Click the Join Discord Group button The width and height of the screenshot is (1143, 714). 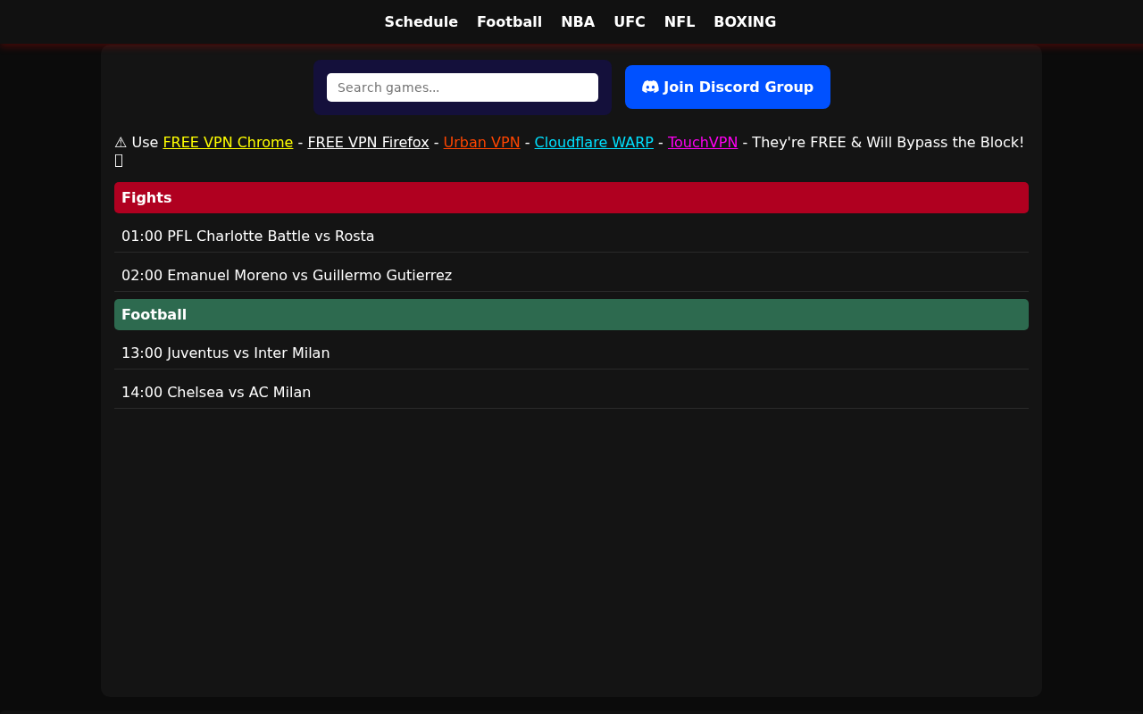tap(728, 87)
